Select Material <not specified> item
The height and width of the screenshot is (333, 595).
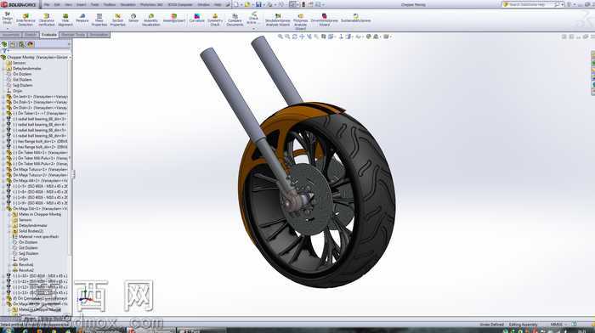(x=39, y=237)
